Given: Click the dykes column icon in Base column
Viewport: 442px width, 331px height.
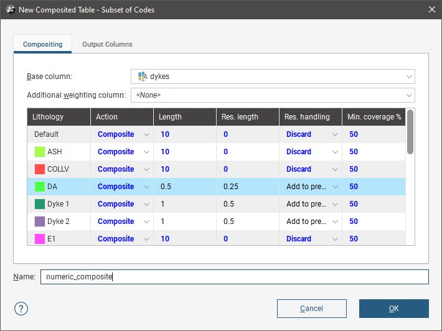Looking at the screenshot, I should tap(143, 77).
